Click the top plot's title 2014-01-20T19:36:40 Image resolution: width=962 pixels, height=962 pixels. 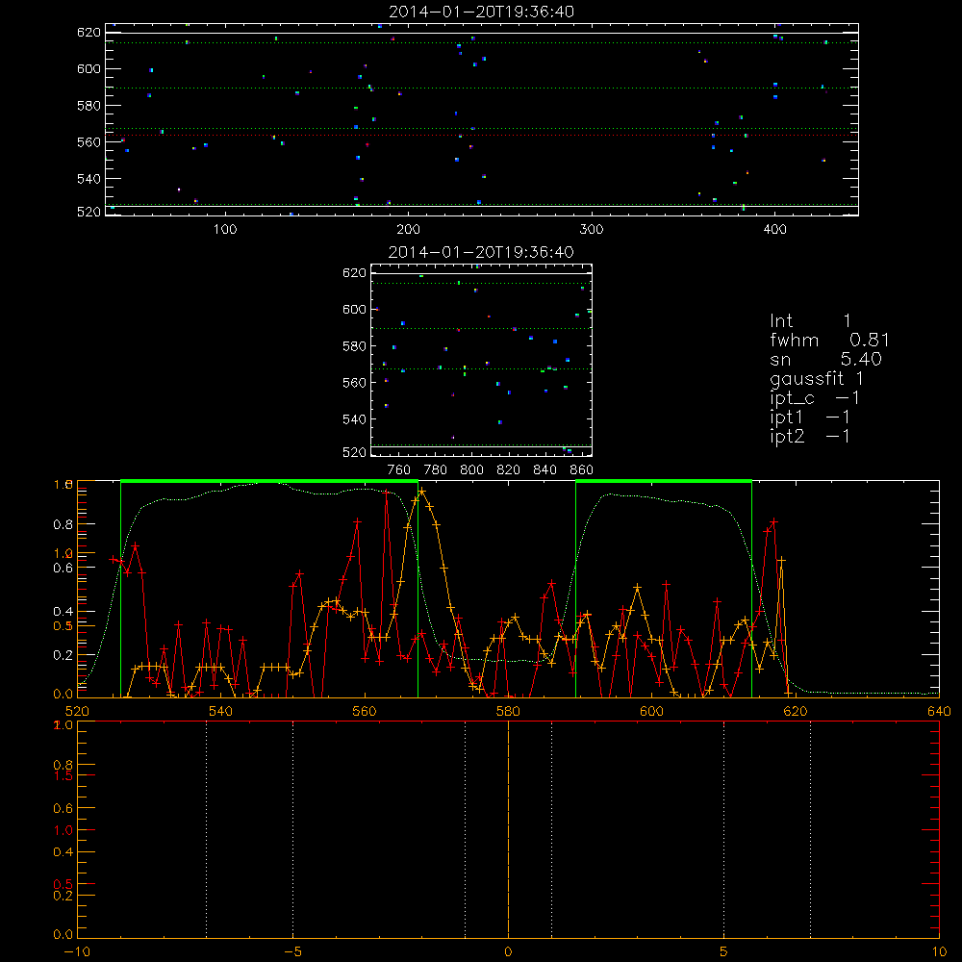tap(482, 12)
